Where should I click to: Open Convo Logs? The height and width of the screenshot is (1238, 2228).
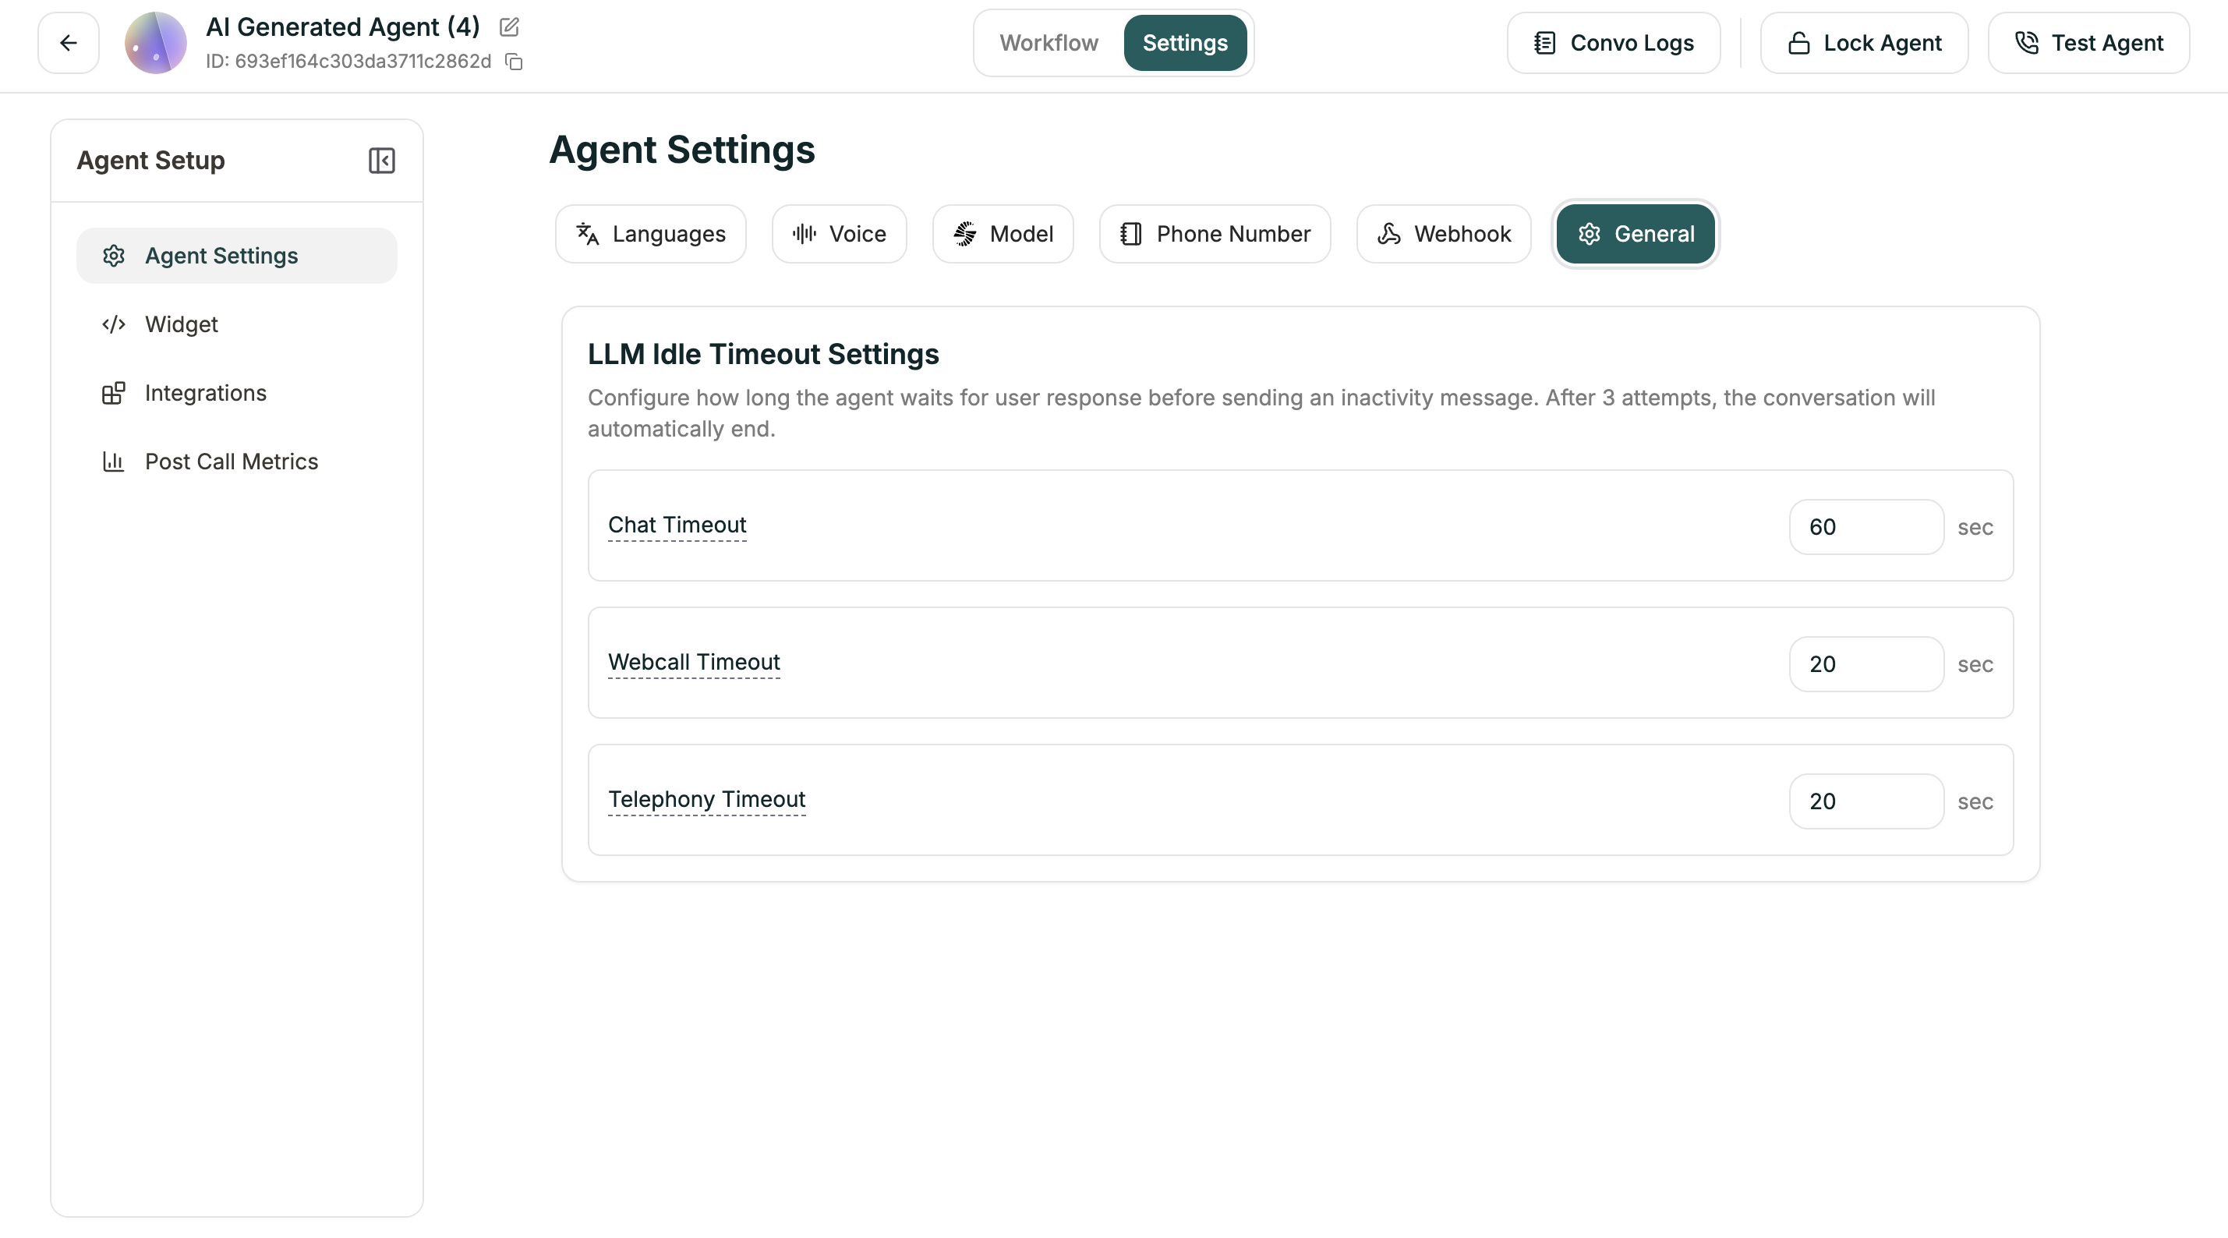[x=1613, y=42]
